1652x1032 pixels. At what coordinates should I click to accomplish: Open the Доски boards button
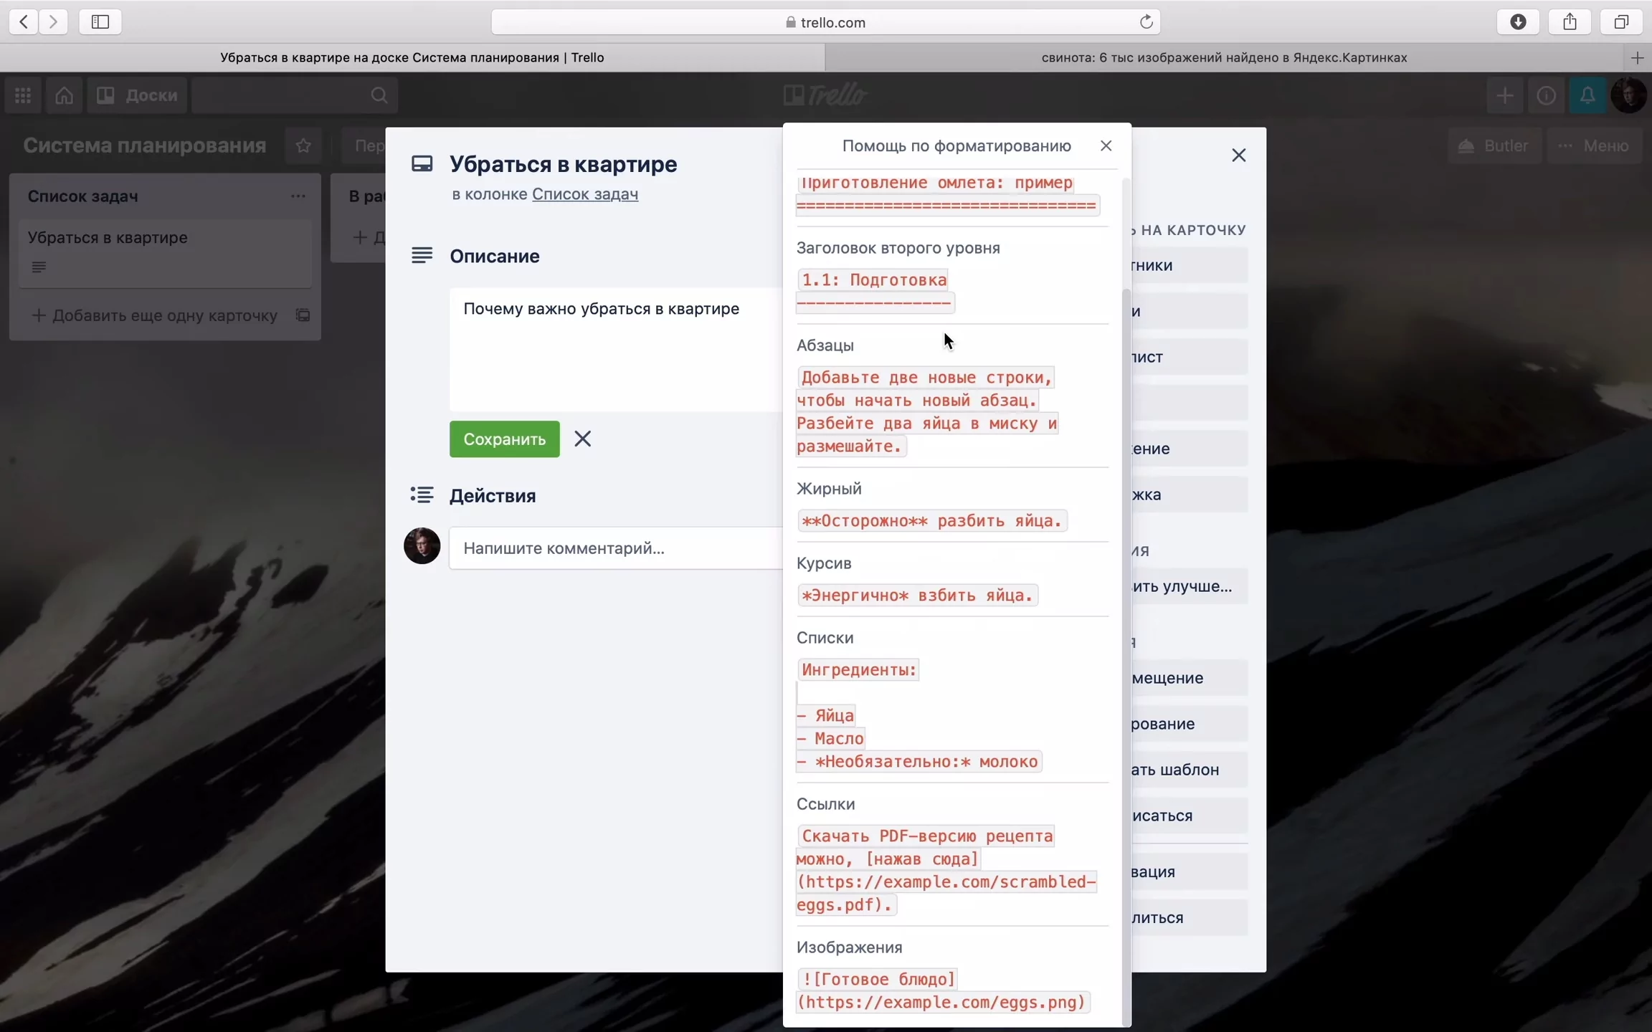[x=138, y=95]
